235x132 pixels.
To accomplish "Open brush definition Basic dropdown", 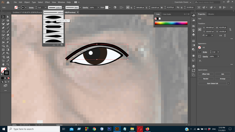I will coord(80,7).
